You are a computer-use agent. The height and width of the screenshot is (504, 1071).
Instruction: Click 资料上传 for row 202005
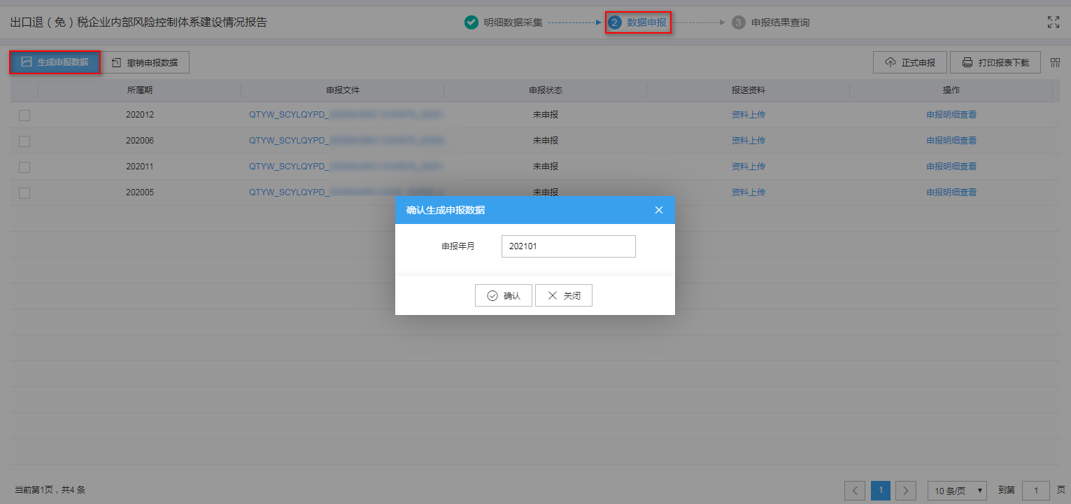click(749, 192)
